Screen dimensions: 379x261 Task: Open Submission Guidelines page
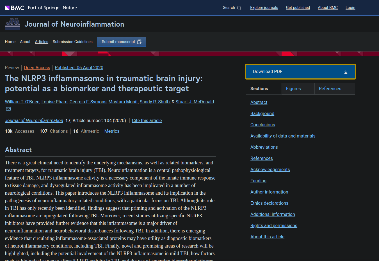coord(73,42)
